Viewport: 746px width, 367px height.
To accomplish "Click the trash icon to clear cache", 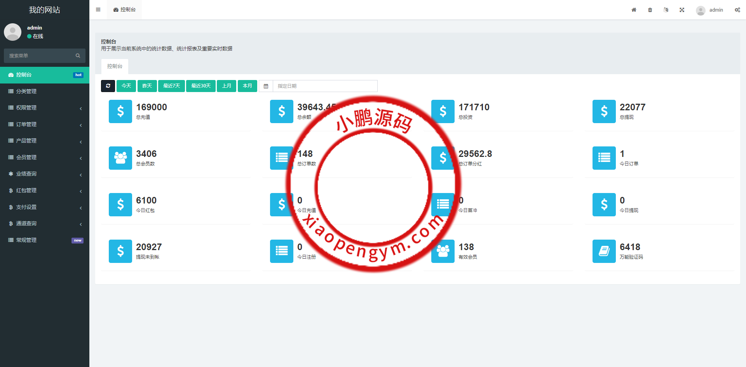I will 650,10.
